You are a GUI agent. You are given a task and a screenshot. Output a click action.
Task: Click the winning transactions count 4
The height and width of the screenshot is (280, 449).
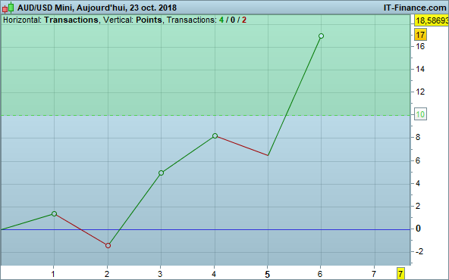221,20
